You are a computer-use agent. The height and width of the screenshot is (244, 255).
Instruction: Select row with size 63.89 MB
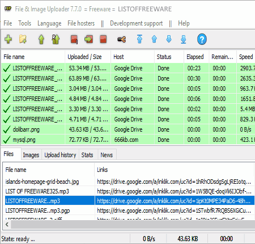click(x=128, y=78)
